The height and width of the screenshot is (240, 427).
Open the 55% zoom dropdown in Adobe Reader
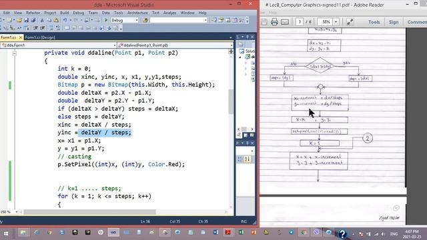click(x=336, y=22)
